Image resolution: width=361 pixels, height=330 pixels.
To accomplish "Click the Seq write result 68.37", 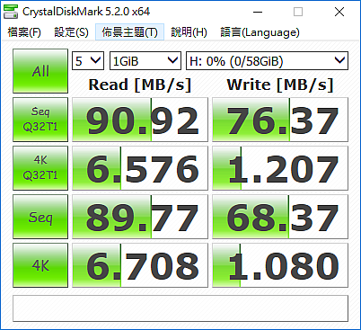I will click(280, 217).
